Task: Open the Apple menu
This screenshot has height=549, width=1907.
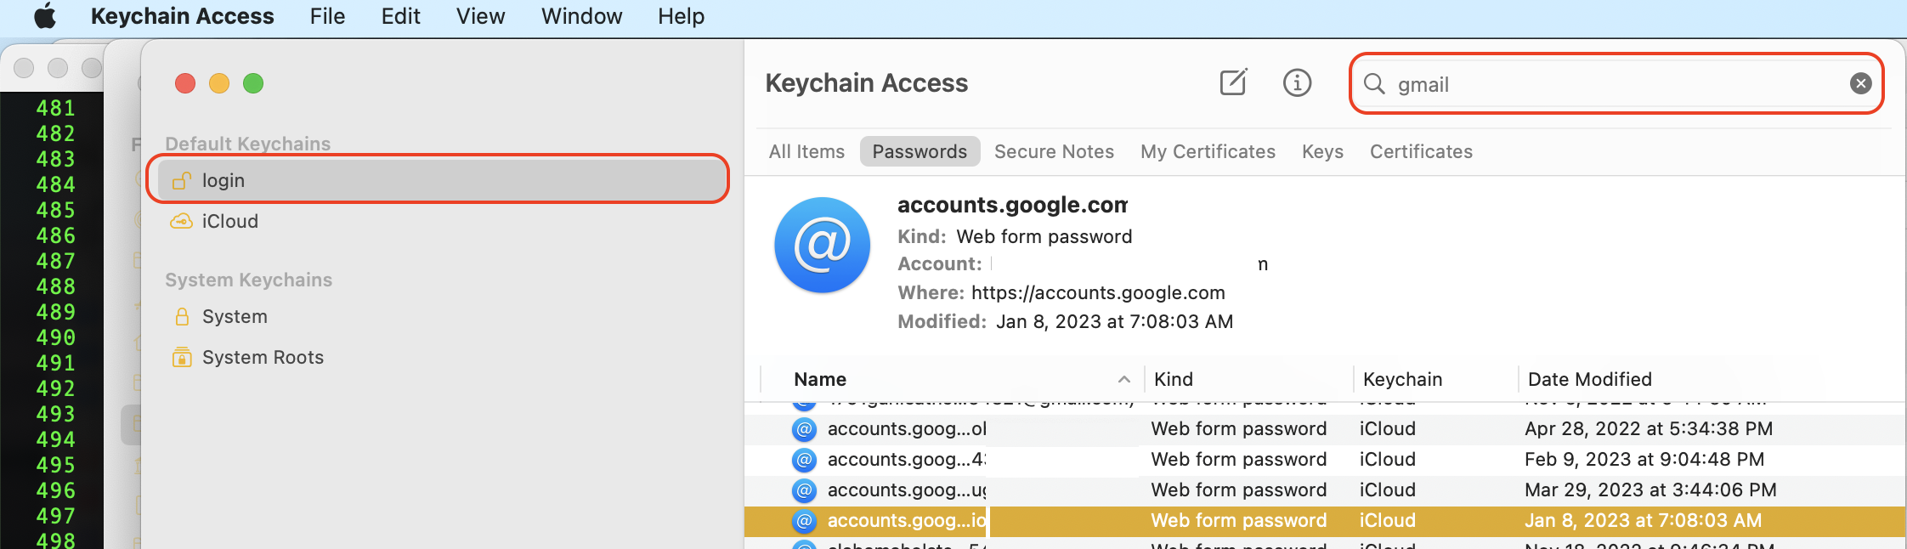Action: pos(45,16)
